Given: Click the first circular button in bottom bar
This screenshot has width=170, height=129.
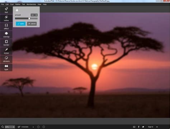Looking at the screenshot, I should [x=38, y=127].
